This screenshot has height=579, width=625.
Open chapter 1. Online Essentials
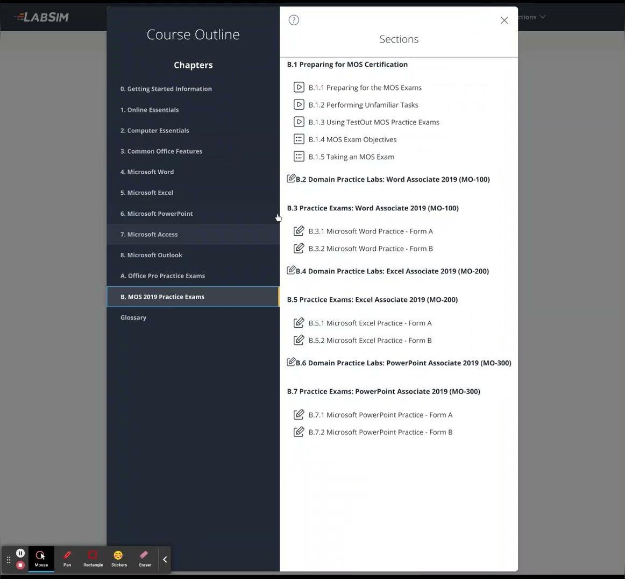click(193, 110)
